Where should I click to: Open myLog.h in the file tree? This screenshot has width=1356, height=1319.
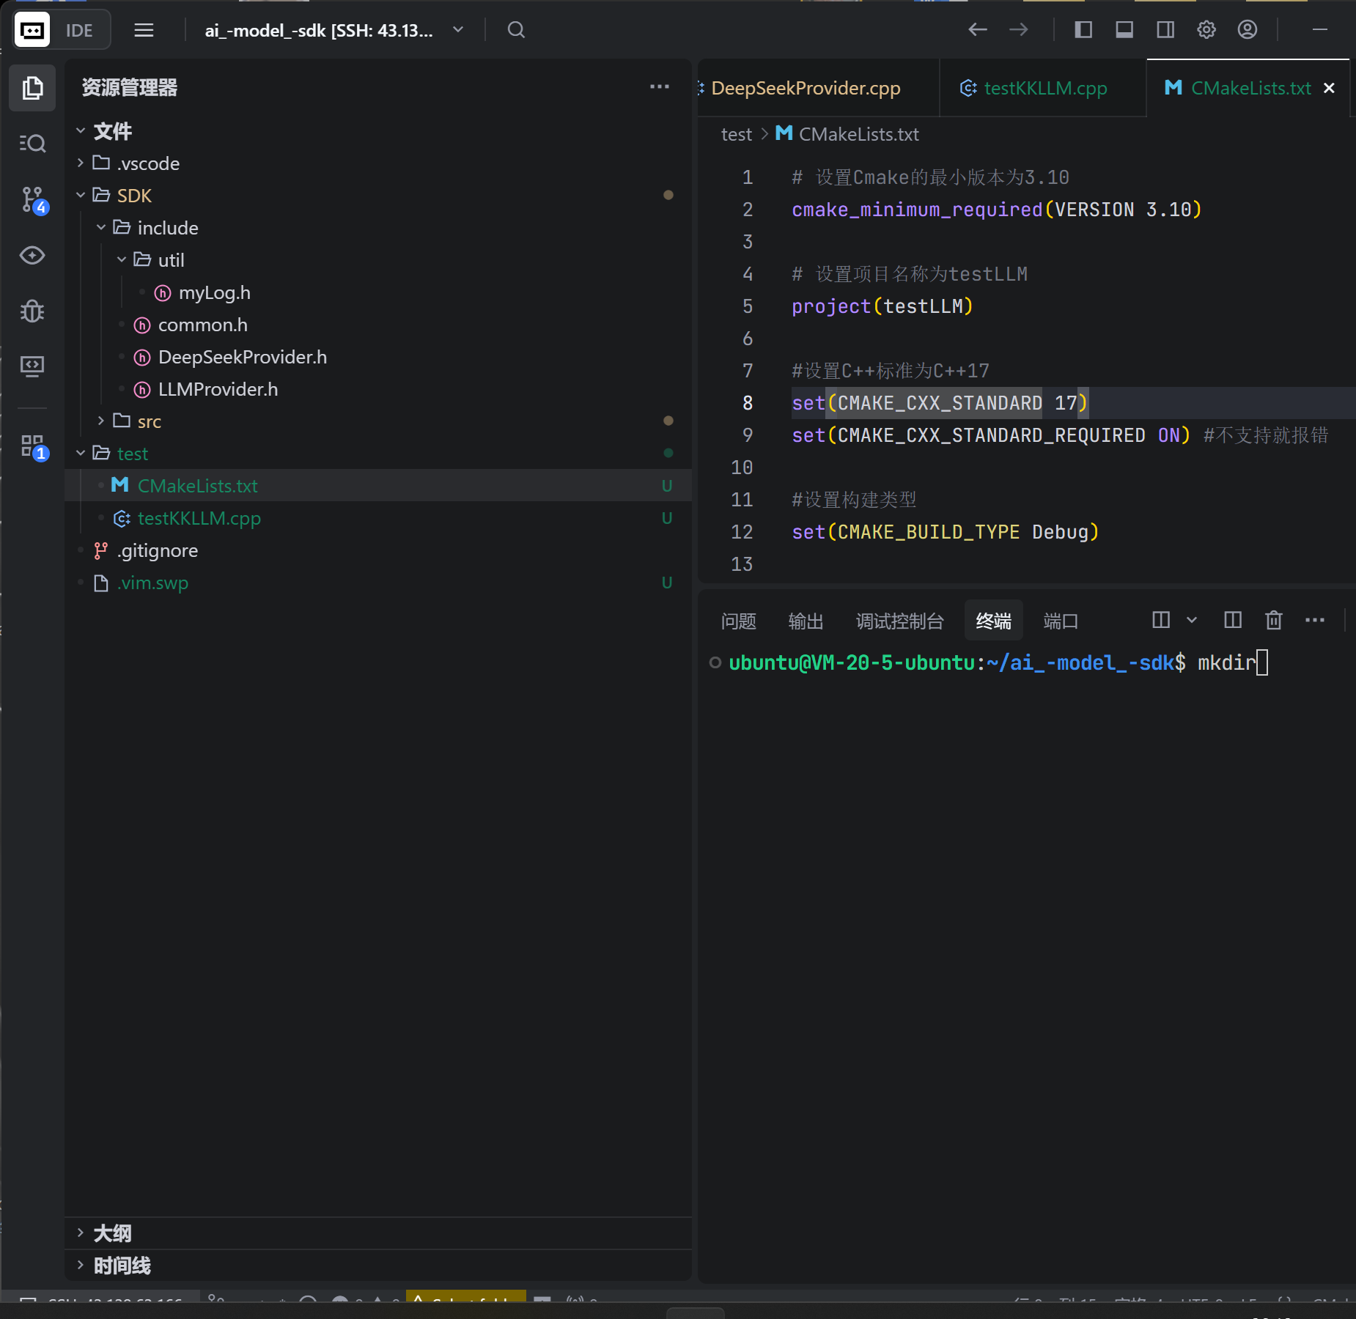[x=378, y=292]
